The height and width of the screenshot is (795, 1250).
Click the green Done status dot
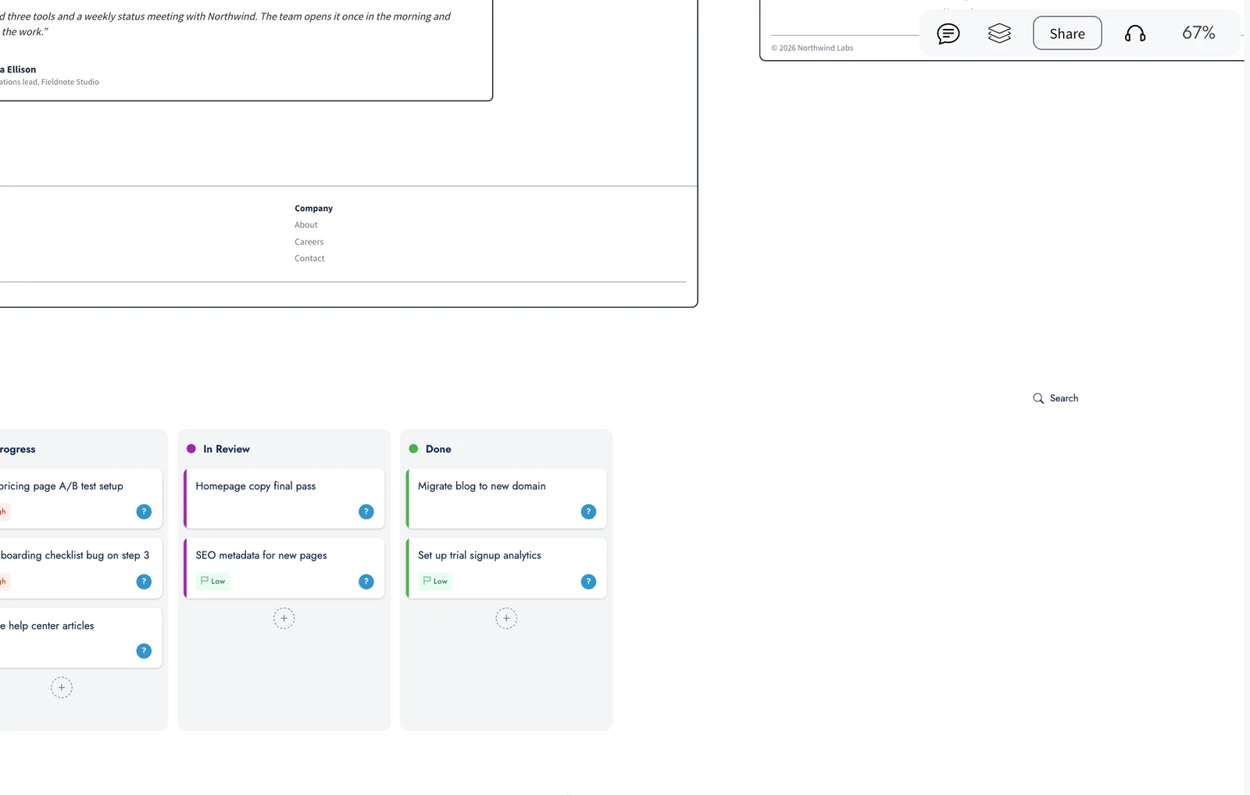[x=414, y=449]
